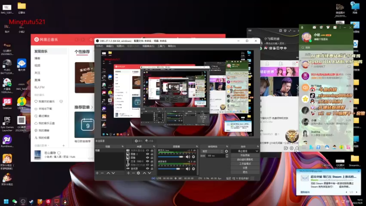Open Joanna chat in QQ contact list
The height and width of the screenshot is (206, 366).
pyautogui.click(x=326, y=133)
